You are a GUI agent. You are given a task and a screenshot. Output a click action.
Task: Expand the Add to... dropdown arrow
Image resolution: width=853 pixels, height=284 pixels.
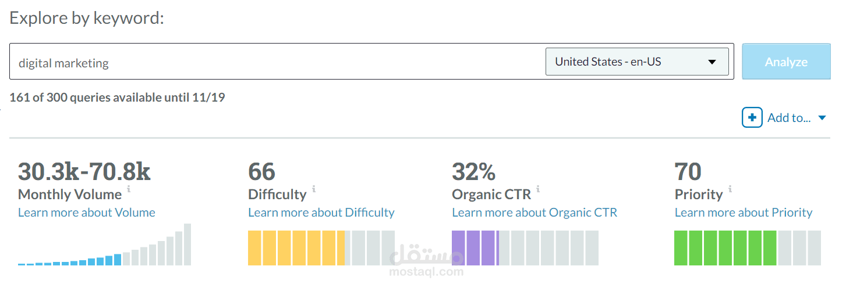pyautogui.click(x=822, y=118)
